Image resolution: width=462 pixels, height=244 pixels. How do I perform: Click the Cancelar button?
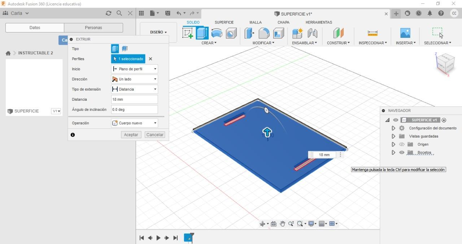(155, 135)
